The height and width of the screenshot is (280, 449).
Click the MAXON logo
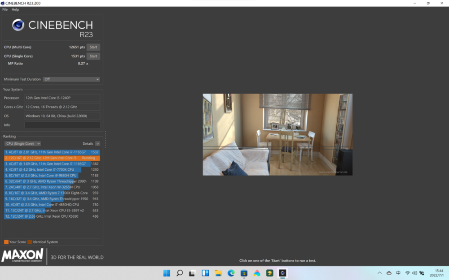(x=22, y=255)
